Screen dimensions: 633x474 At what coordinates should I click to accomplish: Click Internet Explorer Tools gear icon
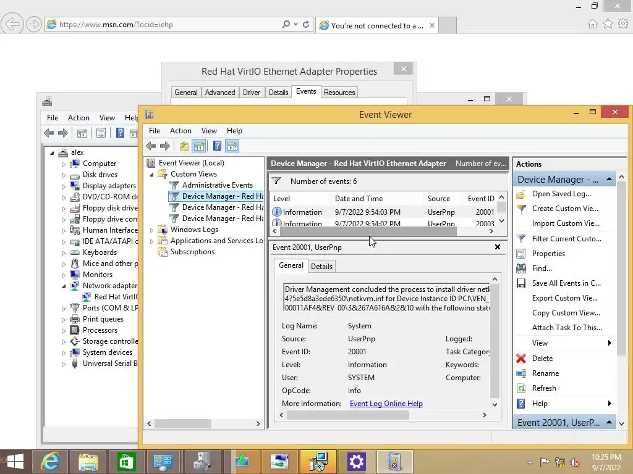pyautogui.click(x=623, y=24)
